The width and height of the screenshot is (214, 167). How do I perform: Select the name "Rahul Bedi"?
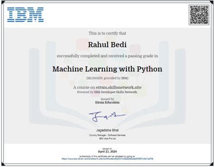point(107,45)
